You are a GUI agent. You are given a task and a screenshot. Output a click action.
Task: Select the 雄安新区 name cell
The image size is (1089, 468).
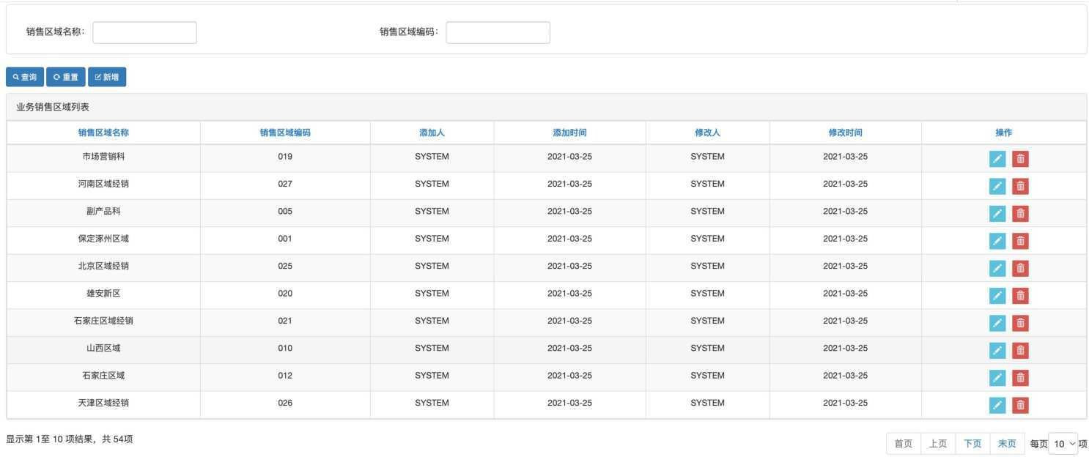(103, 294)
